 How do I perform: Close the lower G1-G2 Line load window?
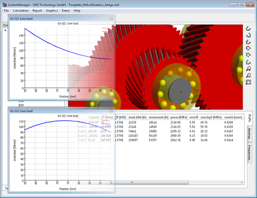111,111
